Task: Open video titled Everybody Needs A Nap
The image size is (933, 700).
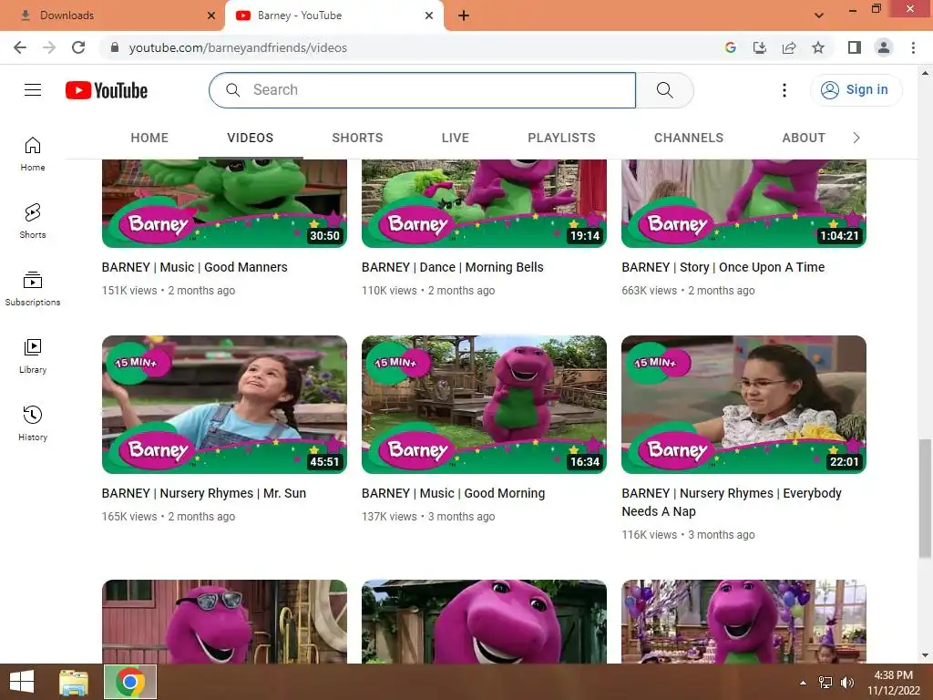Action: pyautogui.click(x=732, y=502)
